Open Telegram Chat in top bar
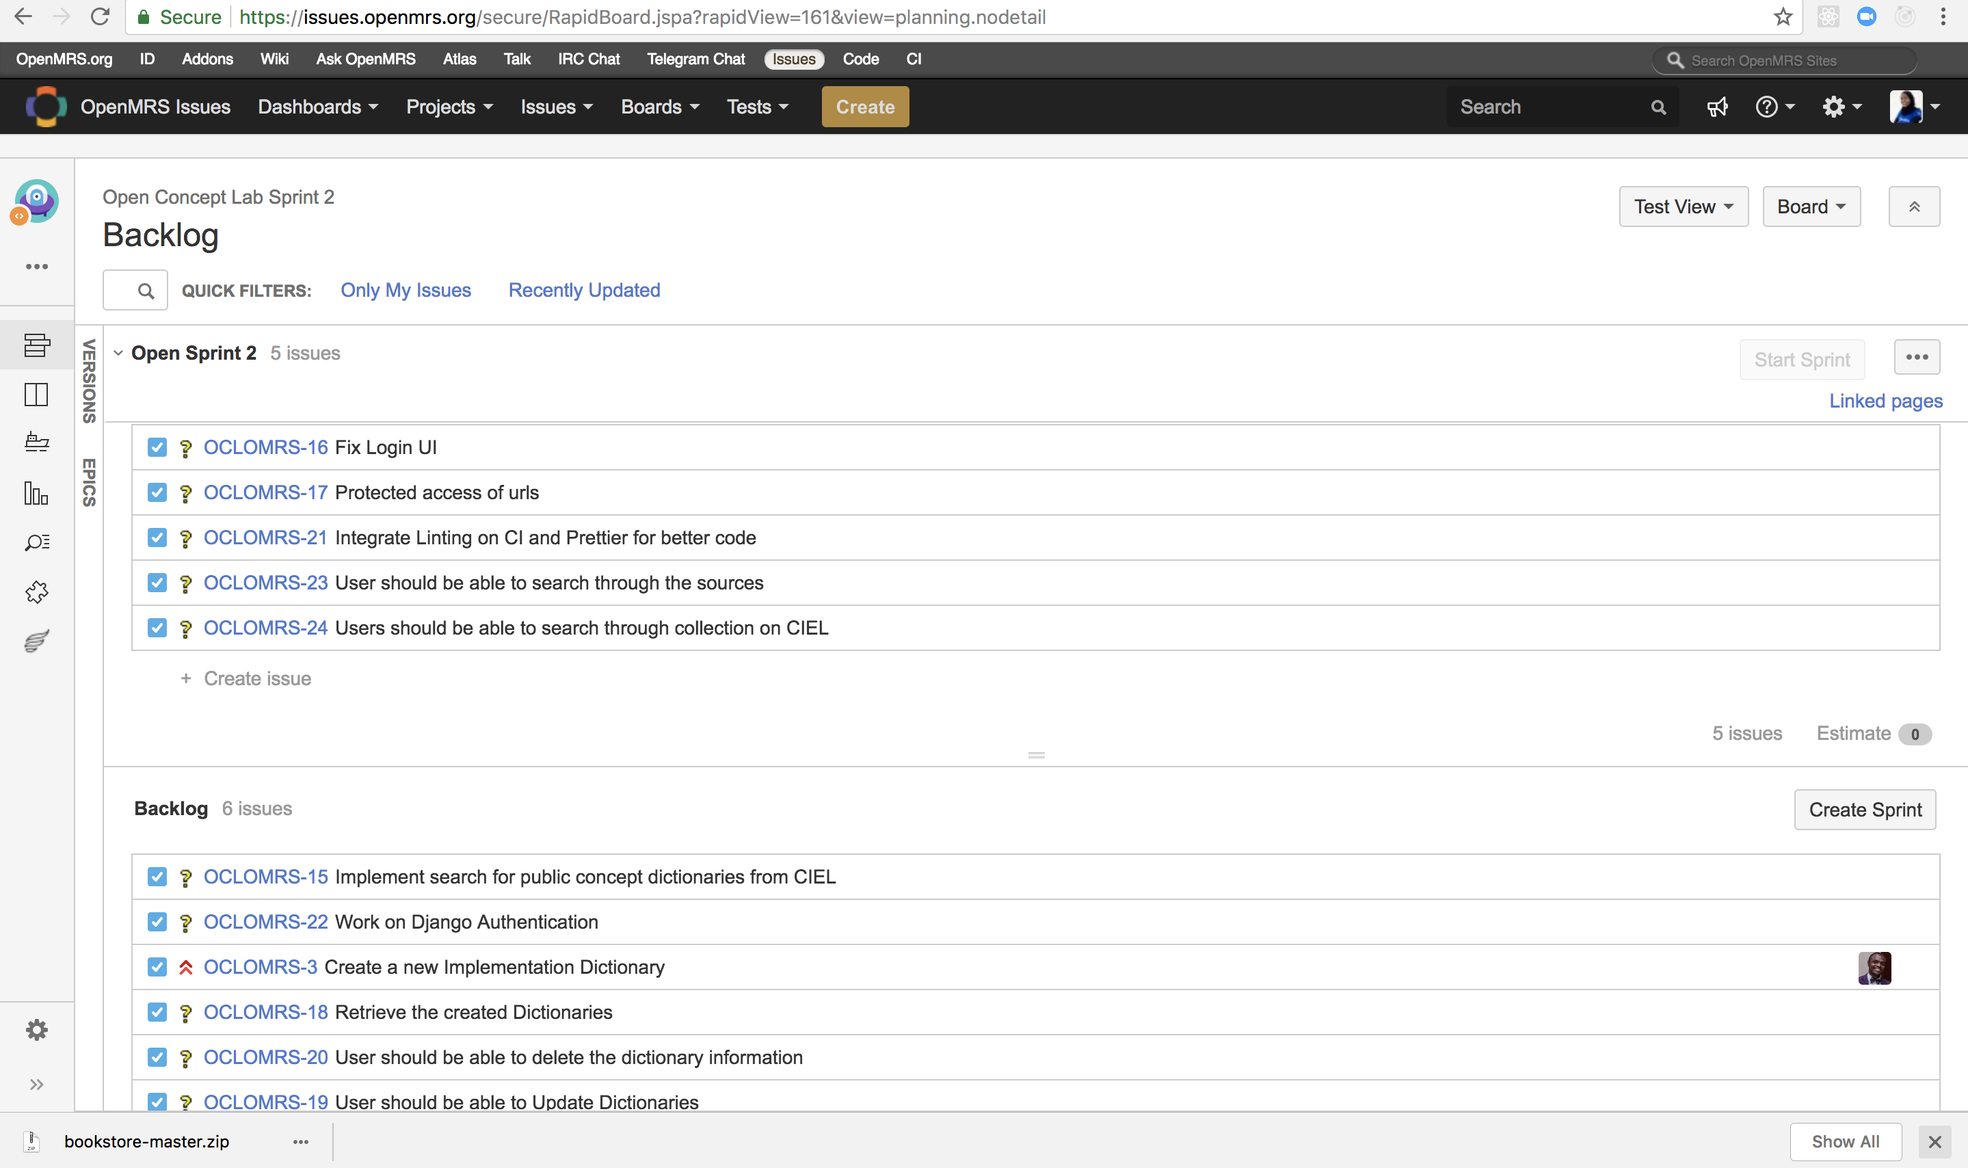This screenshot has width=1968, height=1168. coord(695,59)
